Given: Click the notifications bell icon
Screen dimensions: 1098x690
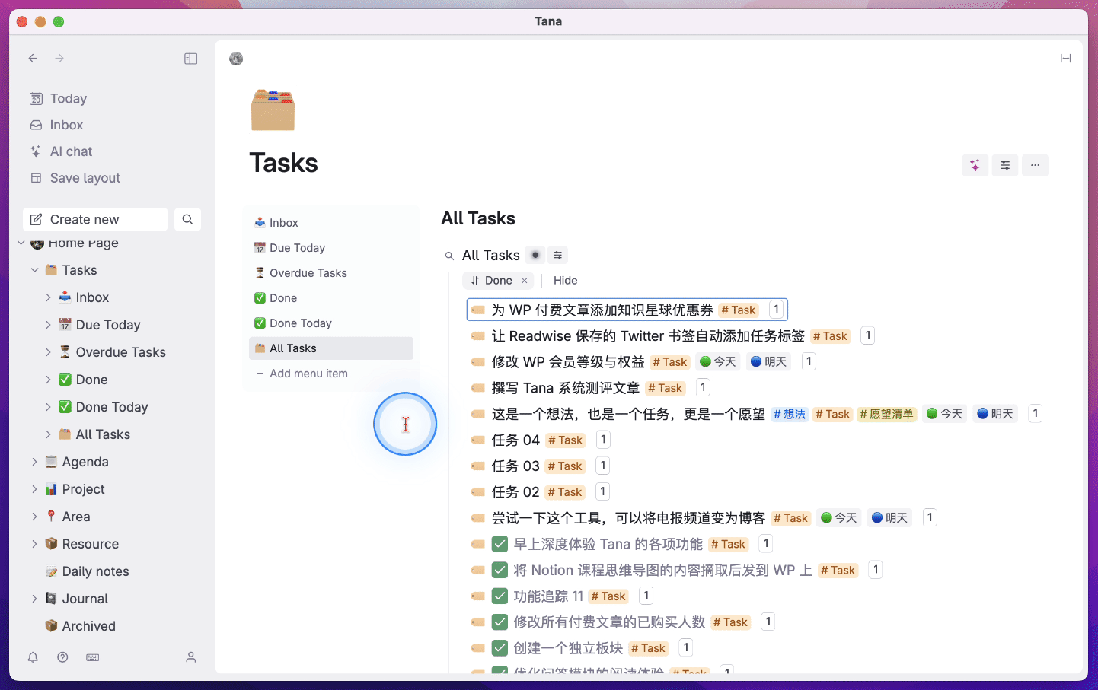Looking at the screenshot, I should [x=33, y=657].
